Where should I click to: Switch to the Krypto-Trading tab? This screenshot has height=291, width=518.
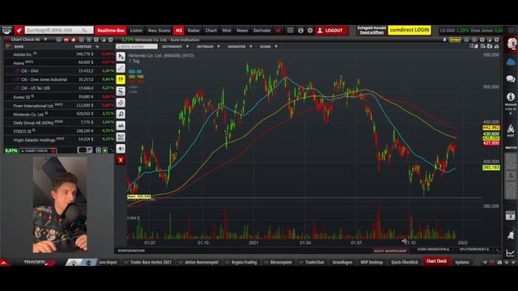(x=244, y=262)
